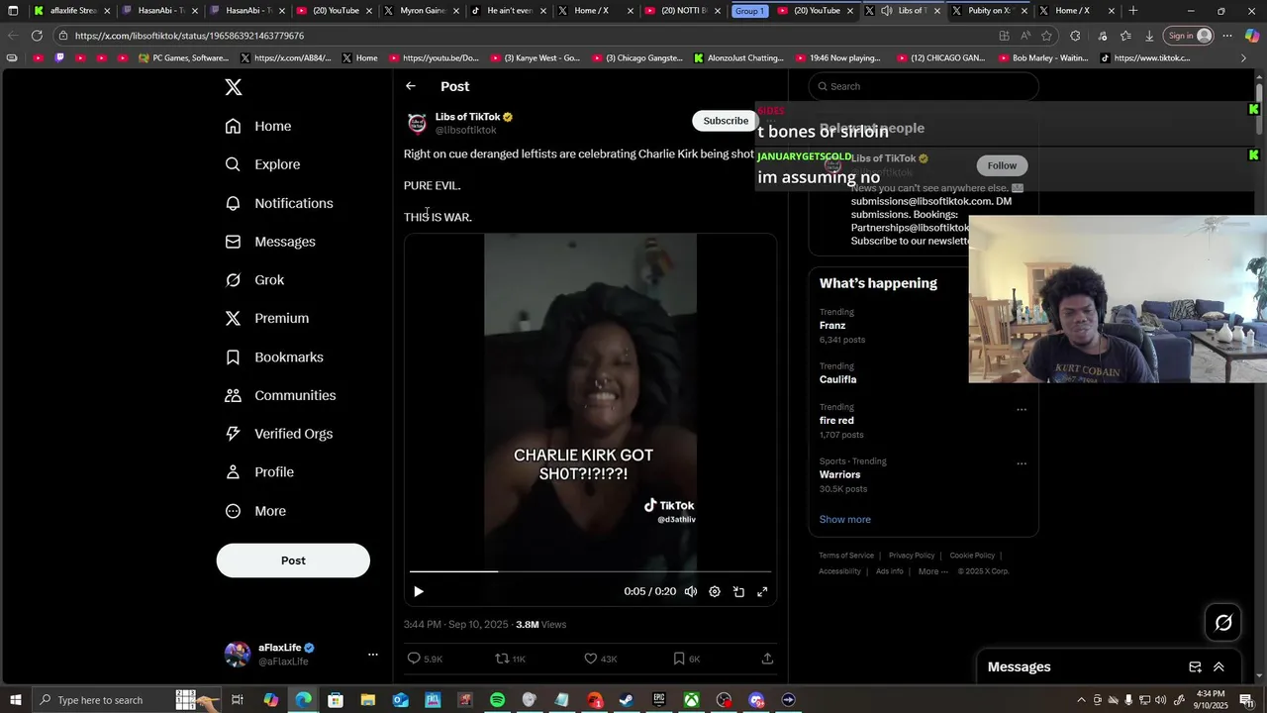Screen dimensions: 1267x713
Task: Reload the page
Action: tap(37, 36)
